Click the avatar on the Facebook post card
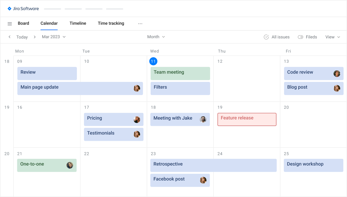347x197 pixels. [x=203, y=180]
